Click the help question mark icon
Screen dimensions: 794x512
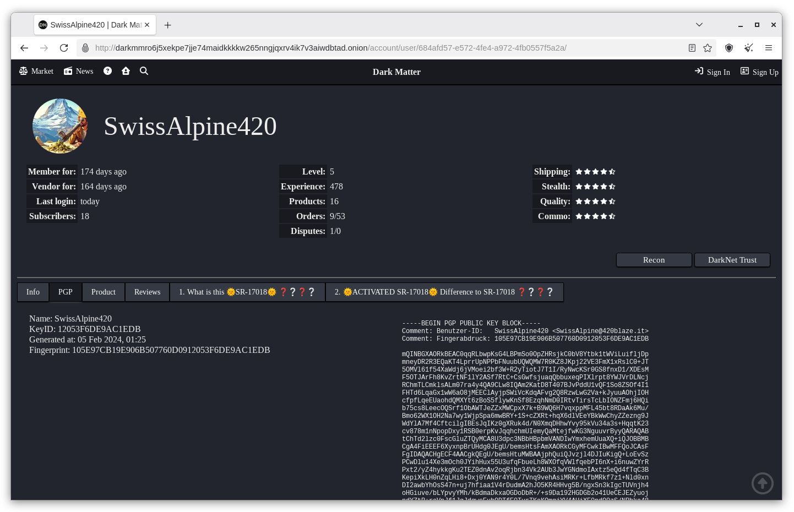[x=107, y=71]
